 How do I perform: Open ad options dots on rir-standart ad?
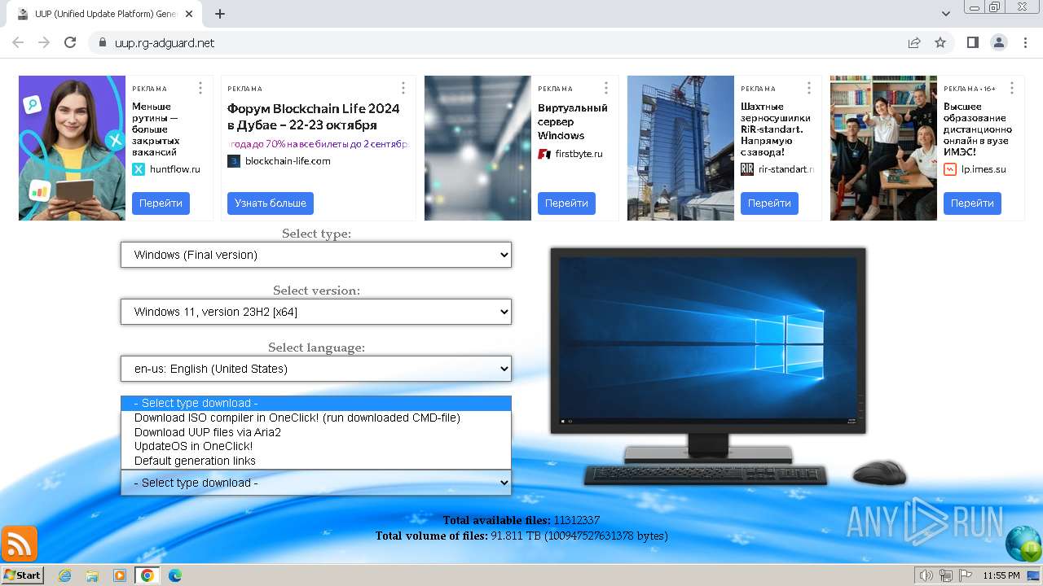coord(809,88)
